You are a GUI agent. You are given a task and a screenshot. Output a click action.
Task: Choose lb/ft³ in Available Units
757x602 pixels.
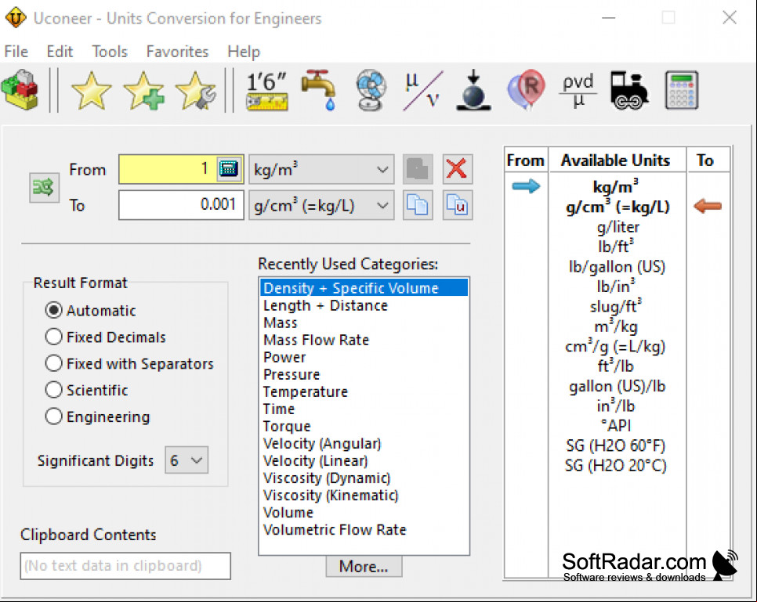[616, 247]
